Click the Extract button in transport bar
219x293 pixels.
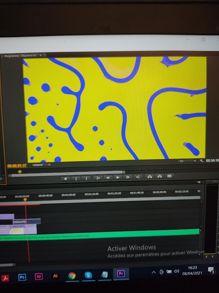click(x=159, y=176)
